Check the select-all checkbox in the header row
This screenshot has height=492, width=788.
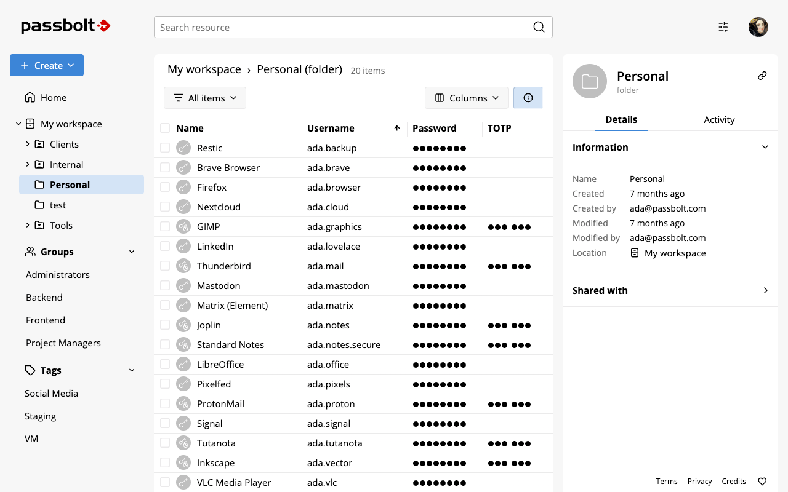pos(164,128)
